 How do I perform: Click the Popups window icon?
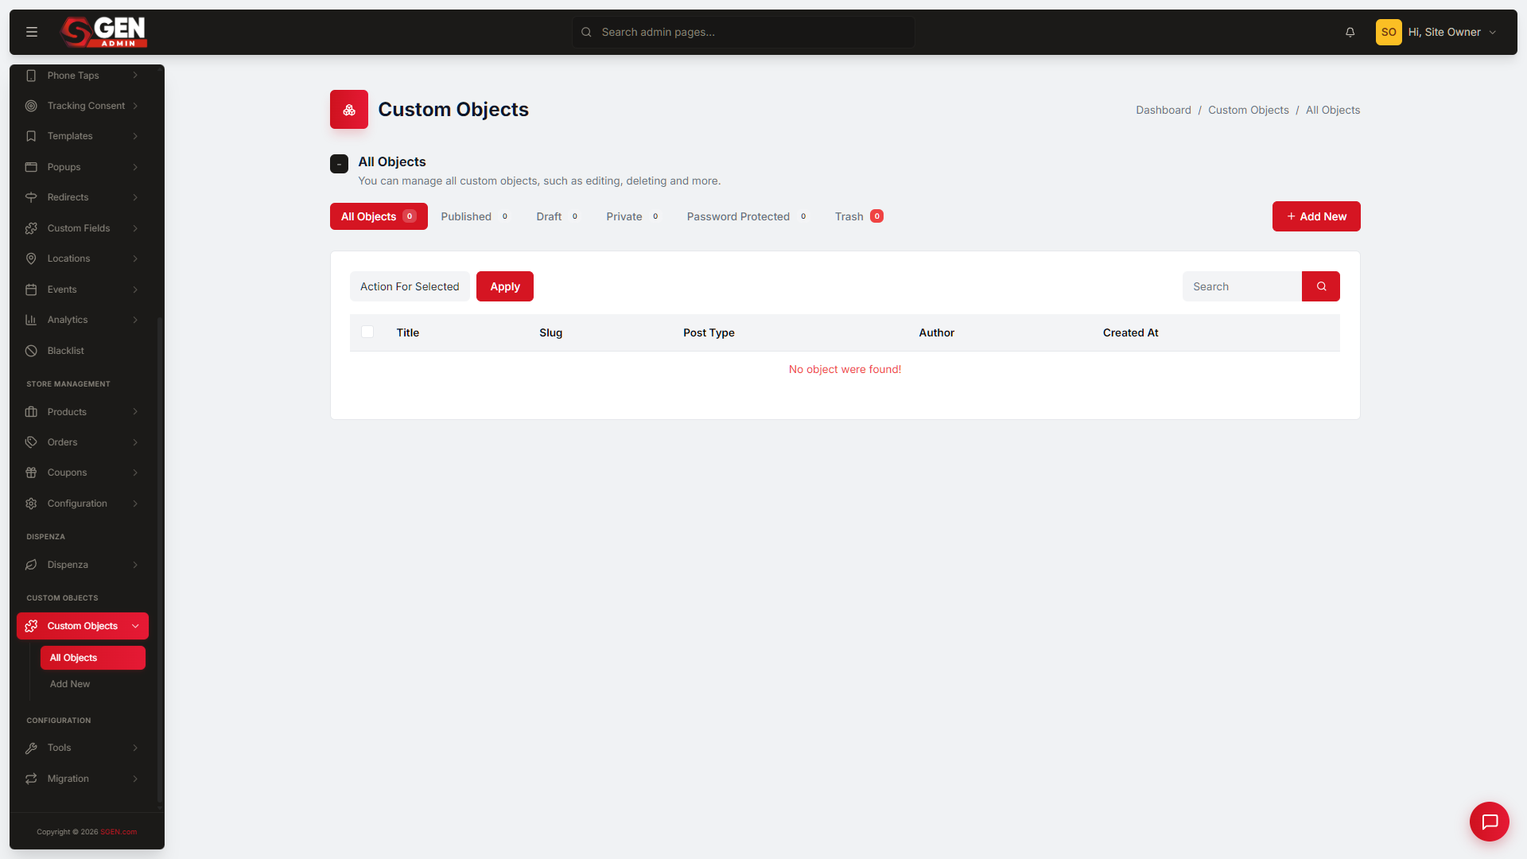click(31, 167)
